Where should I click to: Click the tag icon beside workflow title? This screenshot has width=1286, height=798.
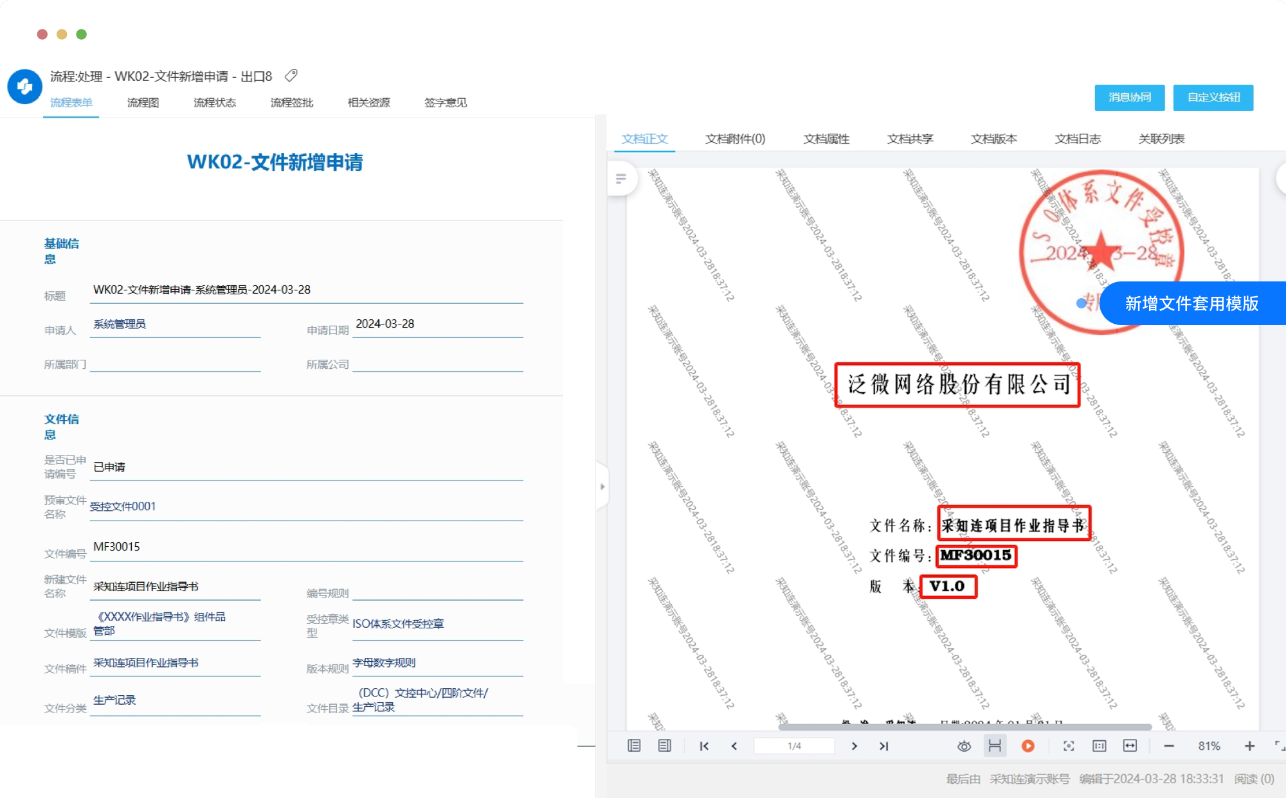pyautogui.click(x=291, y=76)
